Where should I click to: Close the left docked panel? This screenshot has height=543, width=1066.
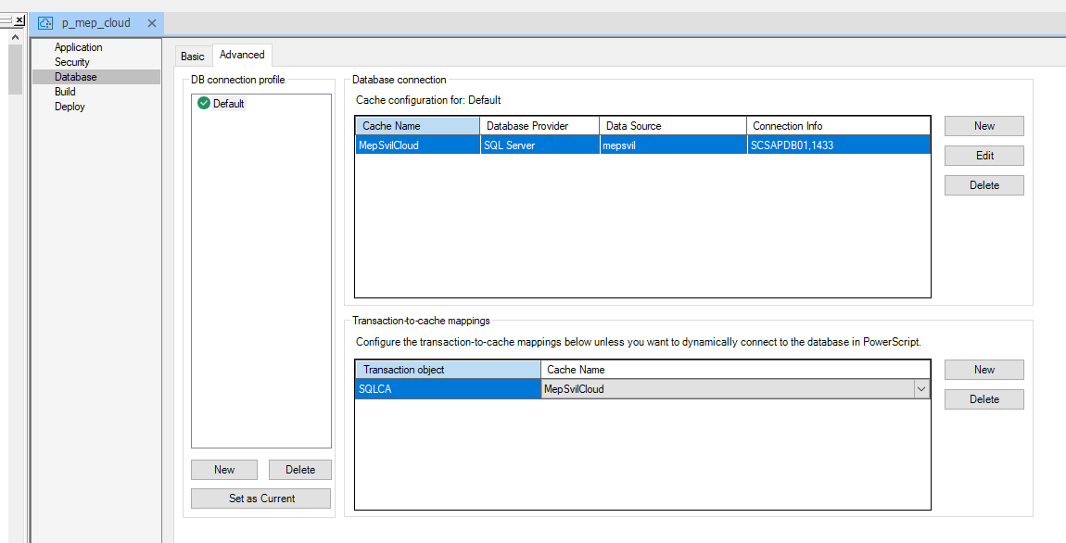[19, 20]
